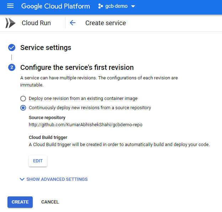The width and height of the screenshot is (222, 212).
Task: Select continuously deploy from source repository option
Action: (23, 108)
